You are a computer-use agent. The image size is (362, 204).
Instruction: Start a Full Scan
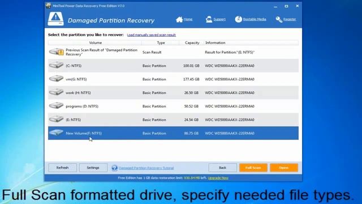[x=253, y=168]
